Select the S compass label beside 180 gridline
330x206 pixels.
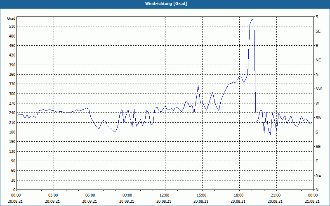click(x=317, y=132)
